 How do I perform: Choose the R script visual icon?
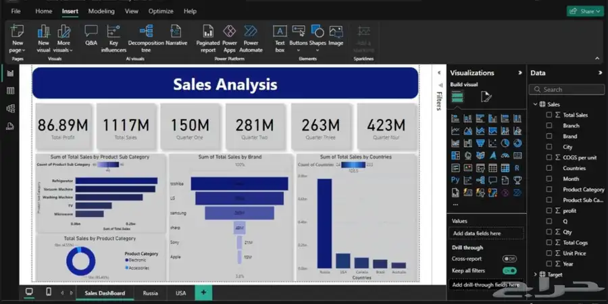coord(517,168)
